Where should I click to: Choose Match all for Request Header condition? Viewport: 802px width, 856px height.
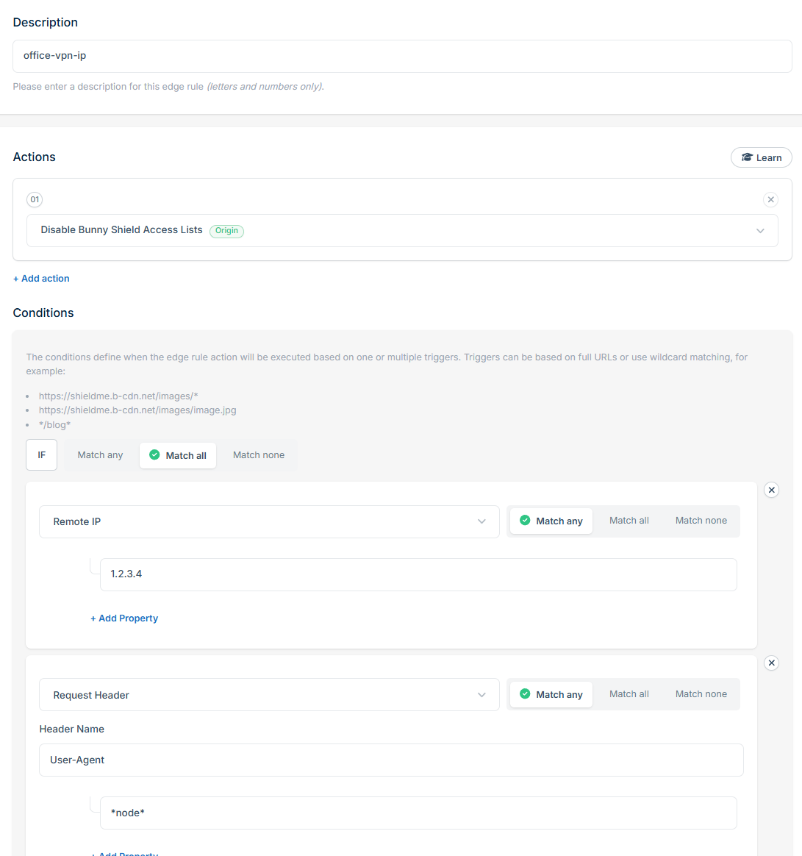629,694
